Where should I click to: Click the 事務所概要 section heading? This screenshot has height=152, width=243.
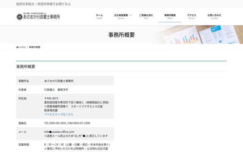[25, 66]
